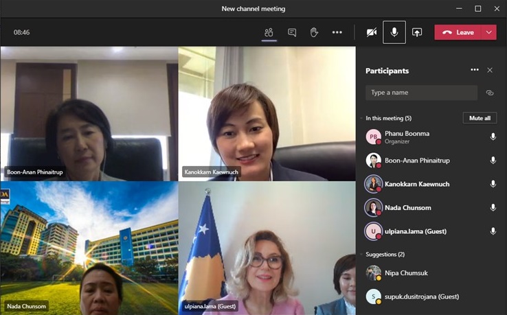Click supuk.dusitrojana S avatar

tap(374, 296)
